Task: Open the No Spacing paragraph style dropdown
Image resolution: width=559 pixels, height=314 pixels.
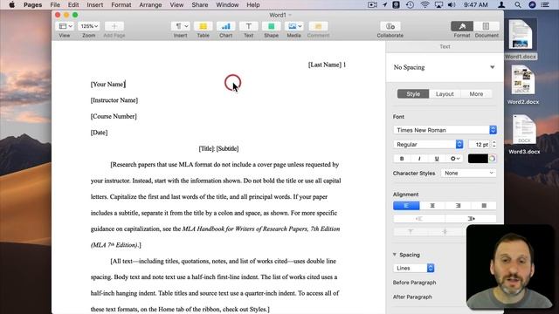Action: coord(445,67)
